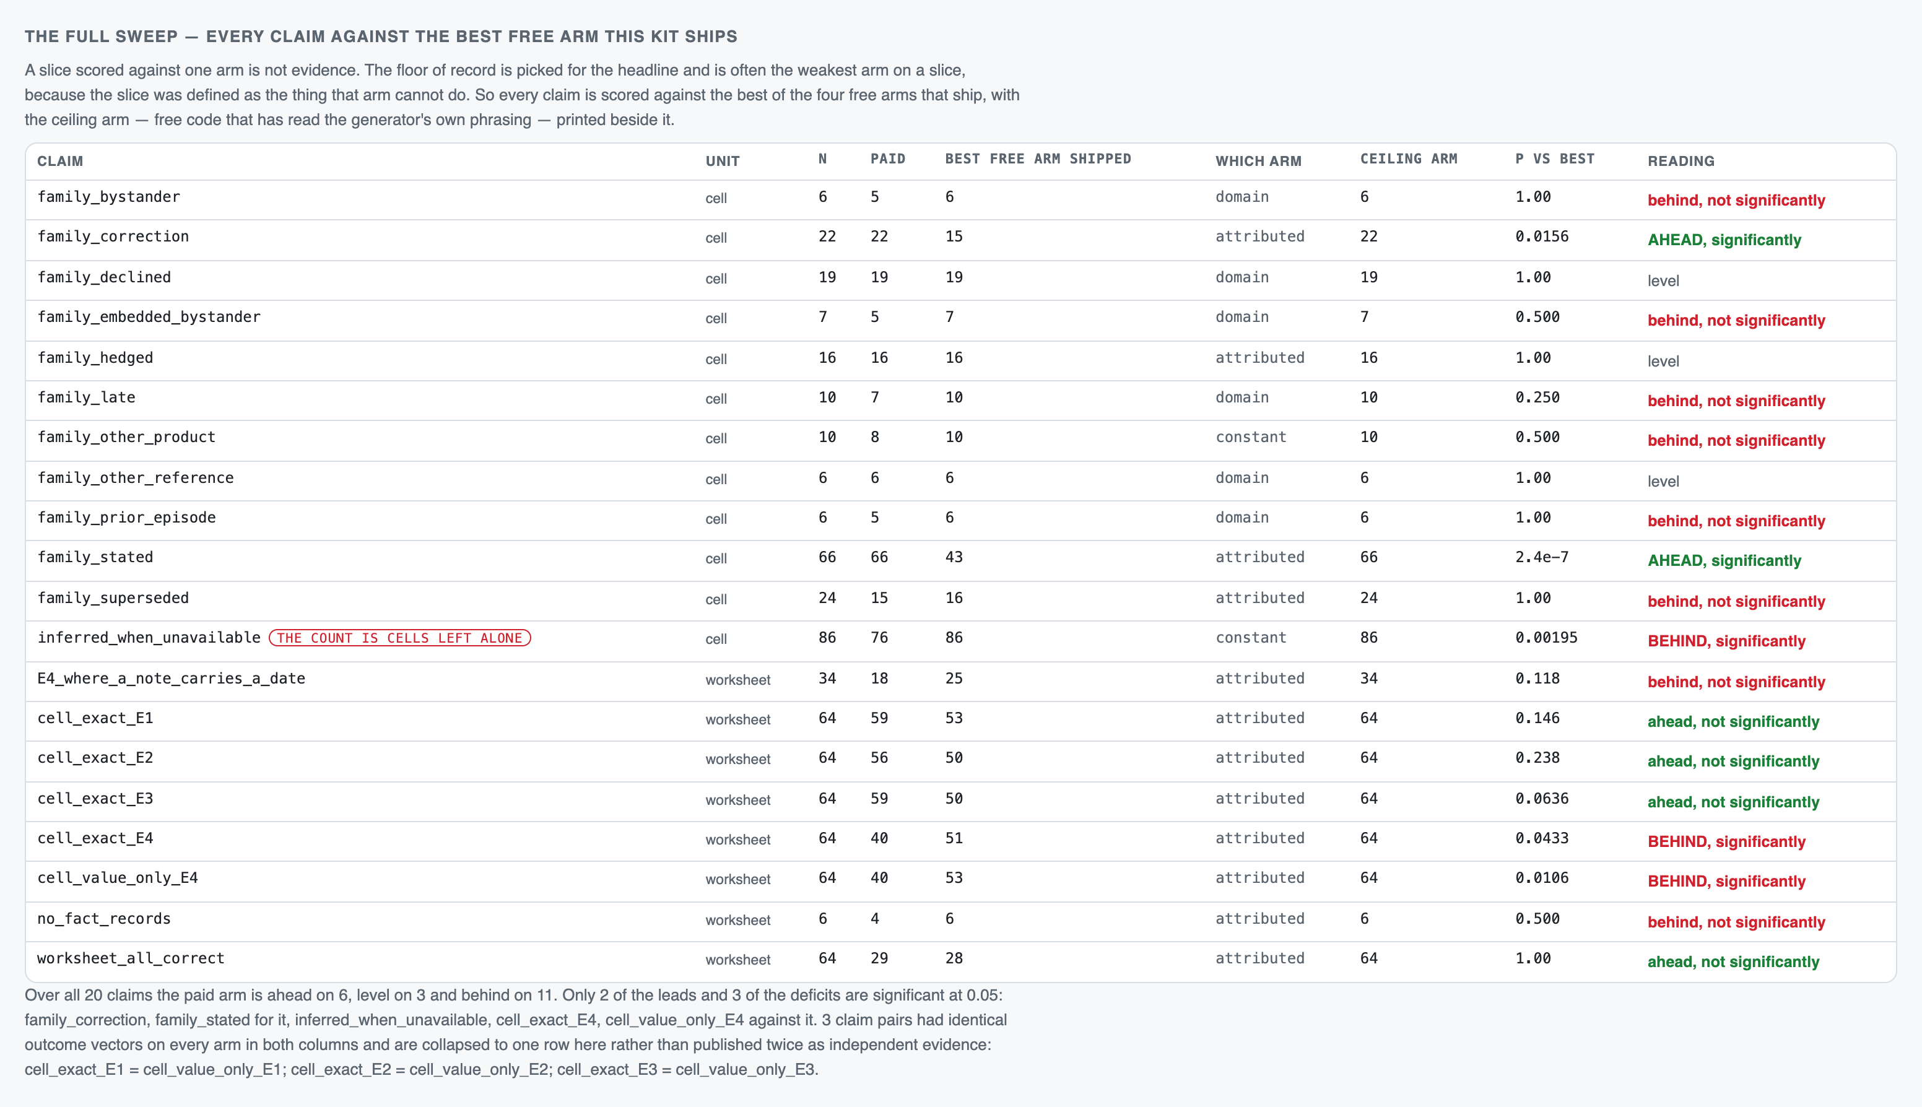Image resolution: width=1922 pixels, height=1107 pixels.
Task: Click 'BEHIND, significantly' reading for cell_exact_E4
Action: click(x=1726, y=841)
